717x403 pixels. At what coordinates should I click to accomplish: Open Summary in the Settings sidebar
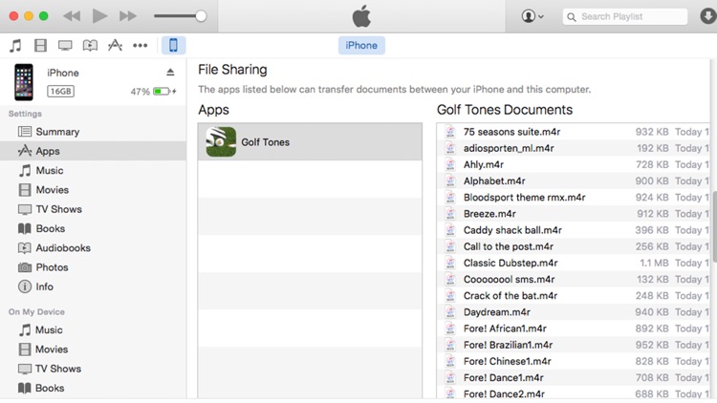pyautogui.click(x=56, y=132)
